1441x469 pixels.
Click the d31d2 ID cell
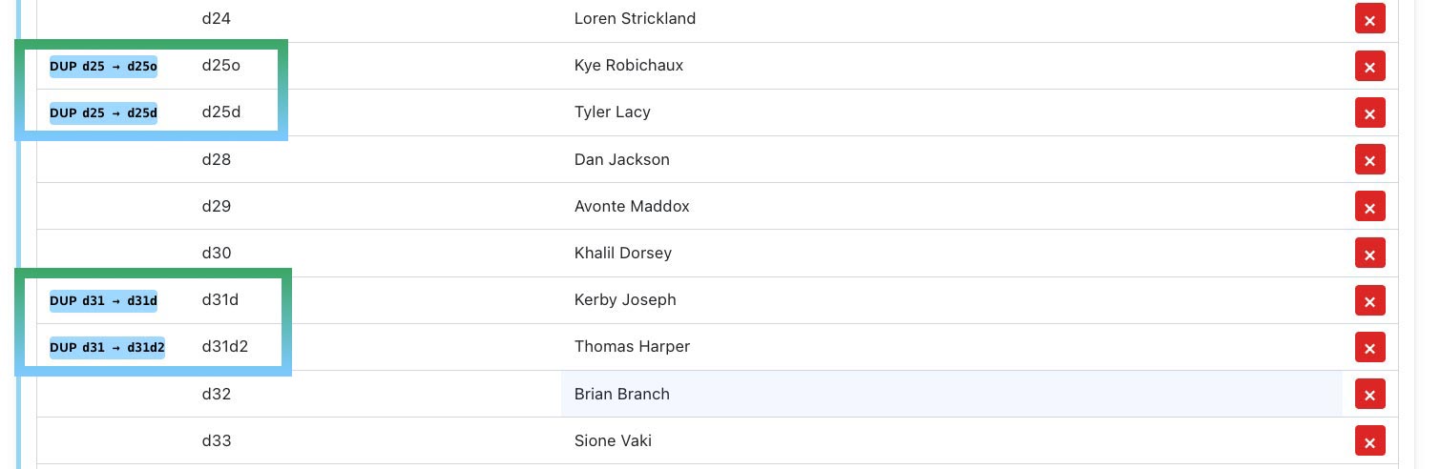[225, 346]
